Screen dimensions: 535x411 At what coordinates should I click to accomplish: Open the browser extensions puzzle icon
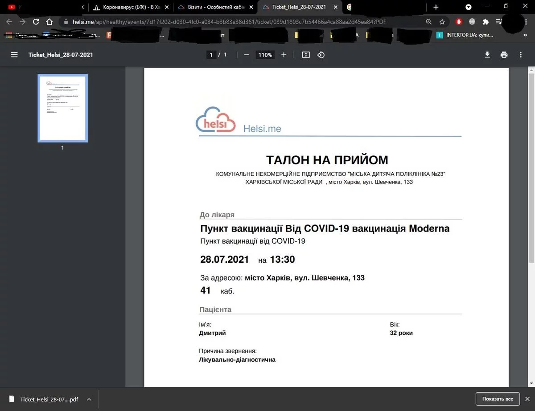click(486, 21)
